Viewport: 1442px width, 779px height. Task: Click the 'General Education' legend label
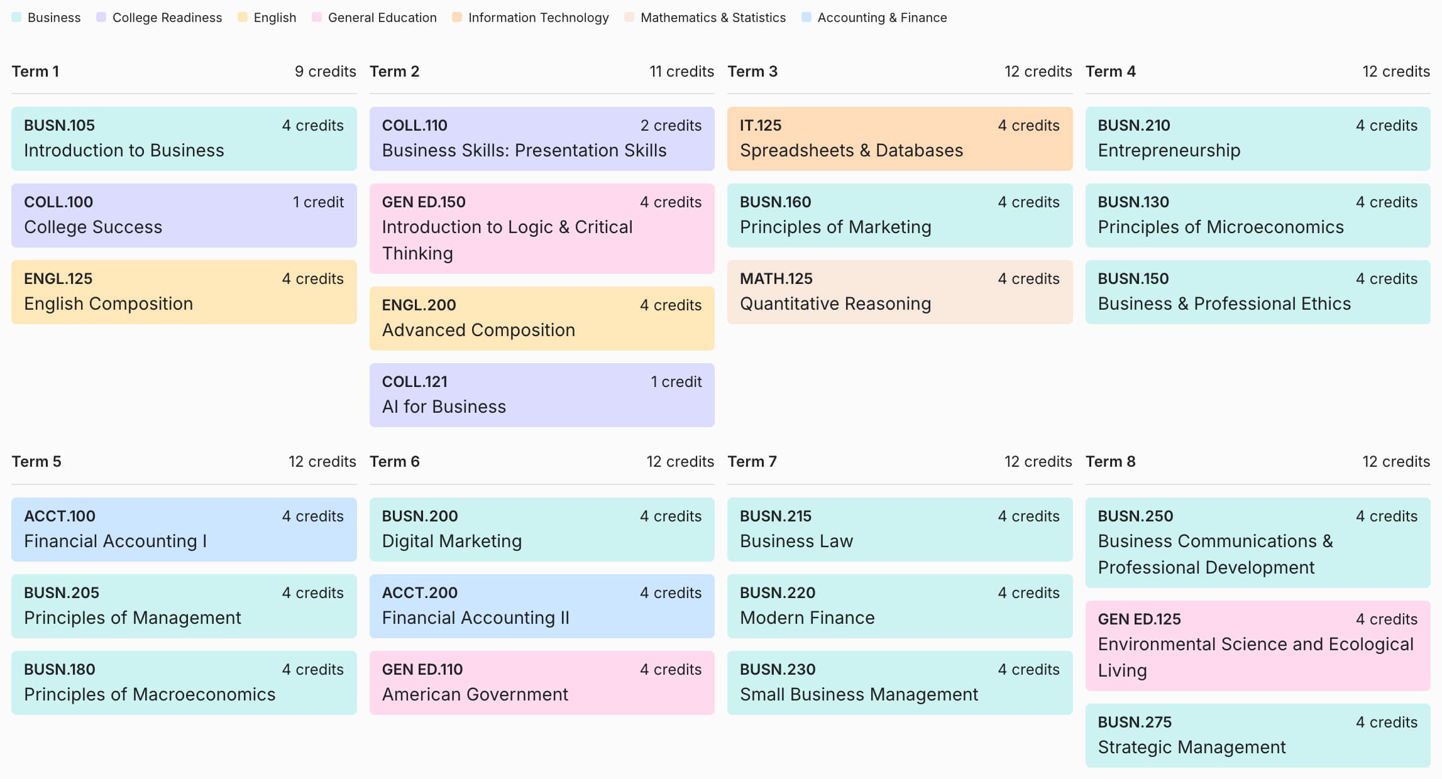coord(382,18)
